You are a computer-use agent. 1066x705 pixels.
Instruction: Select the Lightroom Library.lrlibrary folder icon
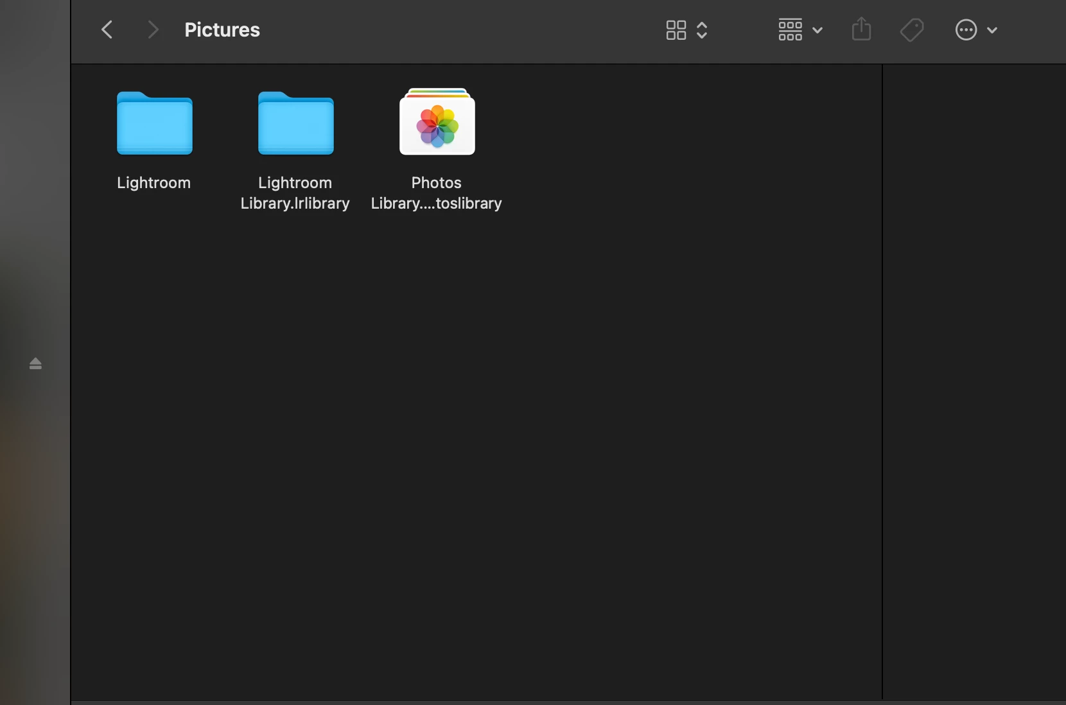point(296,123)
